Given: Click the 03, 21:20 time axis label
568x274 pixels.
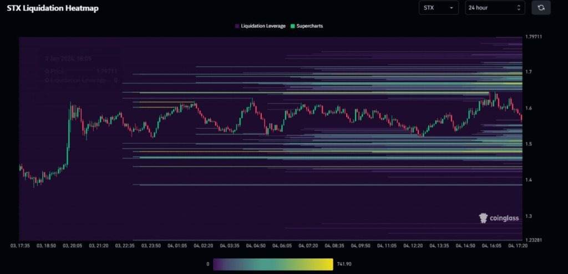Looking at the screenshot, I should tap(99, 246).
